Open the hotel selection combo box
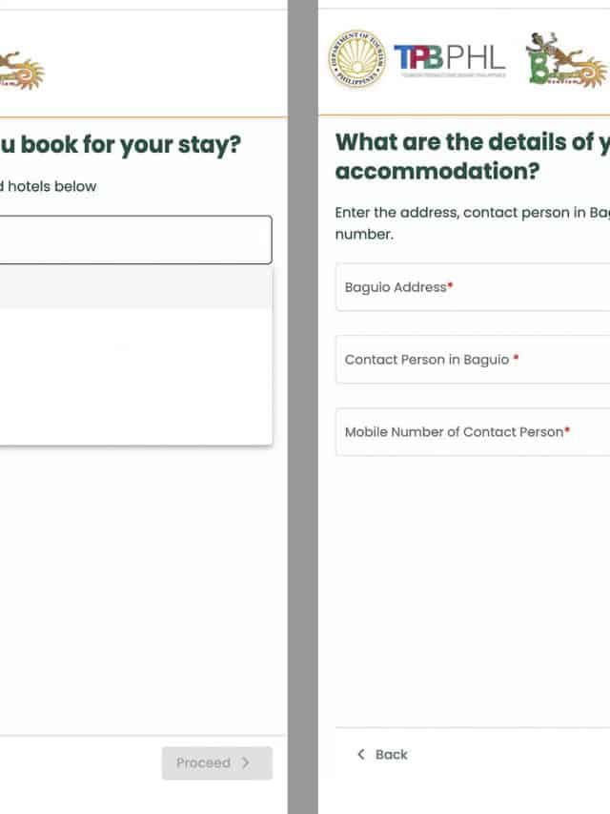The height and width of the screenshot is (814, 610). (x=133, y=240)
